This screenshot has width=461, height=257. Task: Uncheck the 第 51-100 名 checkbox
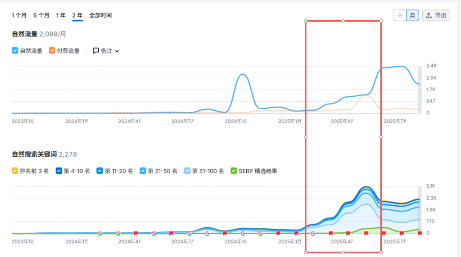pyautogui.click(x=187, y=171)
